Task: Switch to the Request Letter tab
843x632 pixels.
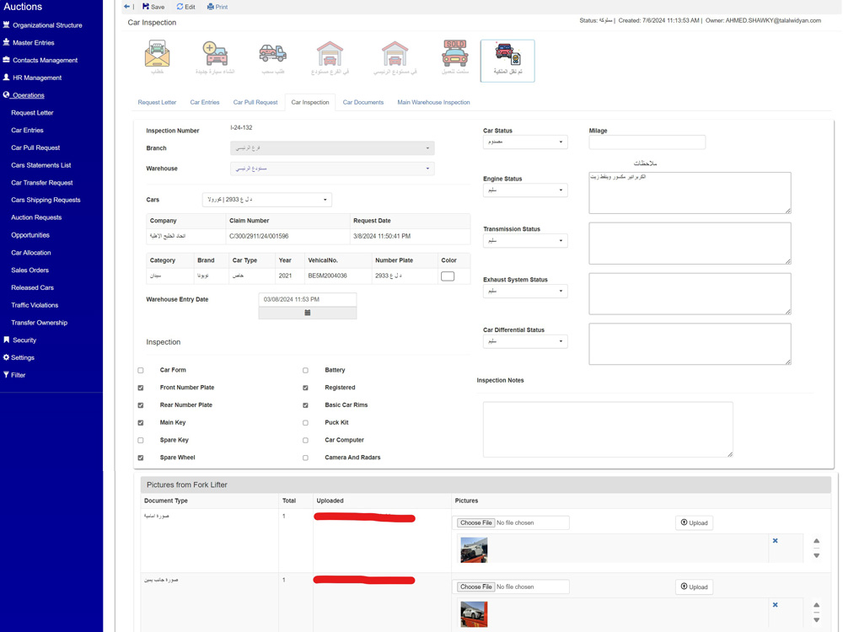Action: [157, 102]
